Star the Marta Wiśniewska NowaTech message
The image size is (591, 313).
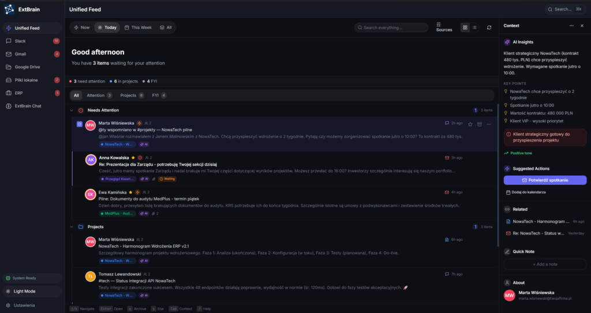tap(470, 124)
